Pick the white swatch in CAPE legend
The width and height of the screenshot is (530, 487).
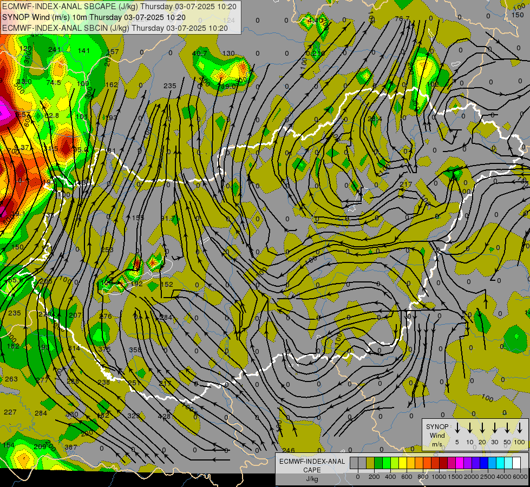pos(516,463)
